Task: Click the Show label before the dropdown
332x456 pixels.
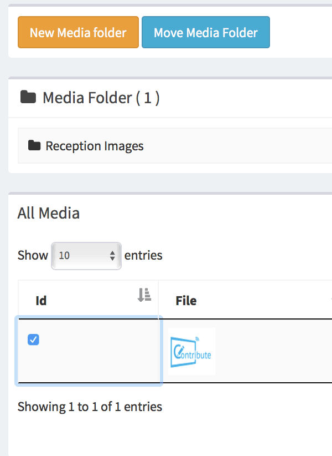Action: click(x=33, y=255)
